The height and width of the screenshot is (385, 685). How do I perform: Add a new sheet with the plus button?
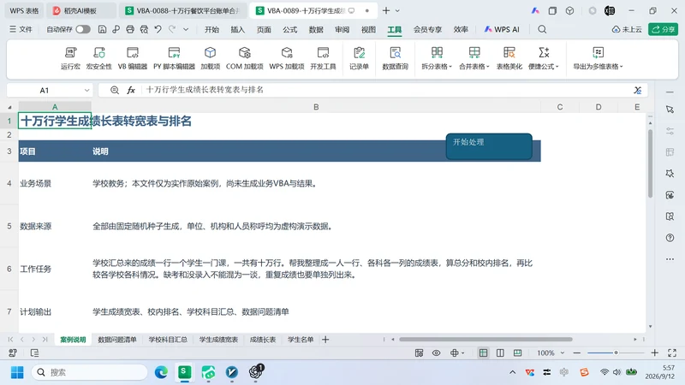(x=325, y=339)
